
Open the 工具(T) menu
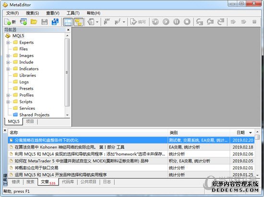pyautogui.click(x=73, y=13)
